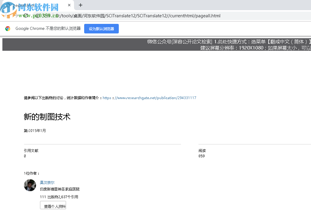Click the affiliation 印度新德里神圣家庭医院
This screenshot has width=311, height=217.
(x=60, y=189)
